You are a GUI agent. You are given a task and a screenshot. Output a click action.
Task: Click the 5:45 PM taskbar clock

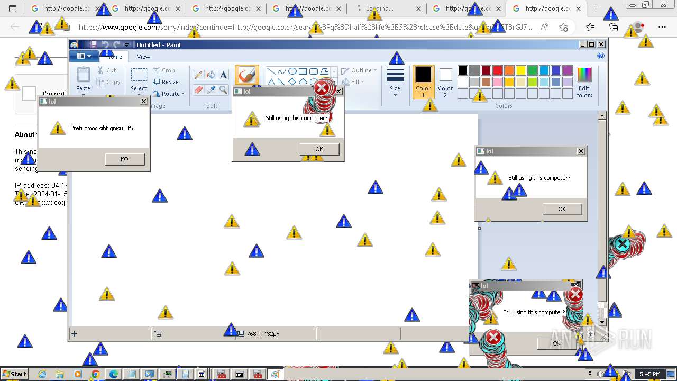click(649, 374)
